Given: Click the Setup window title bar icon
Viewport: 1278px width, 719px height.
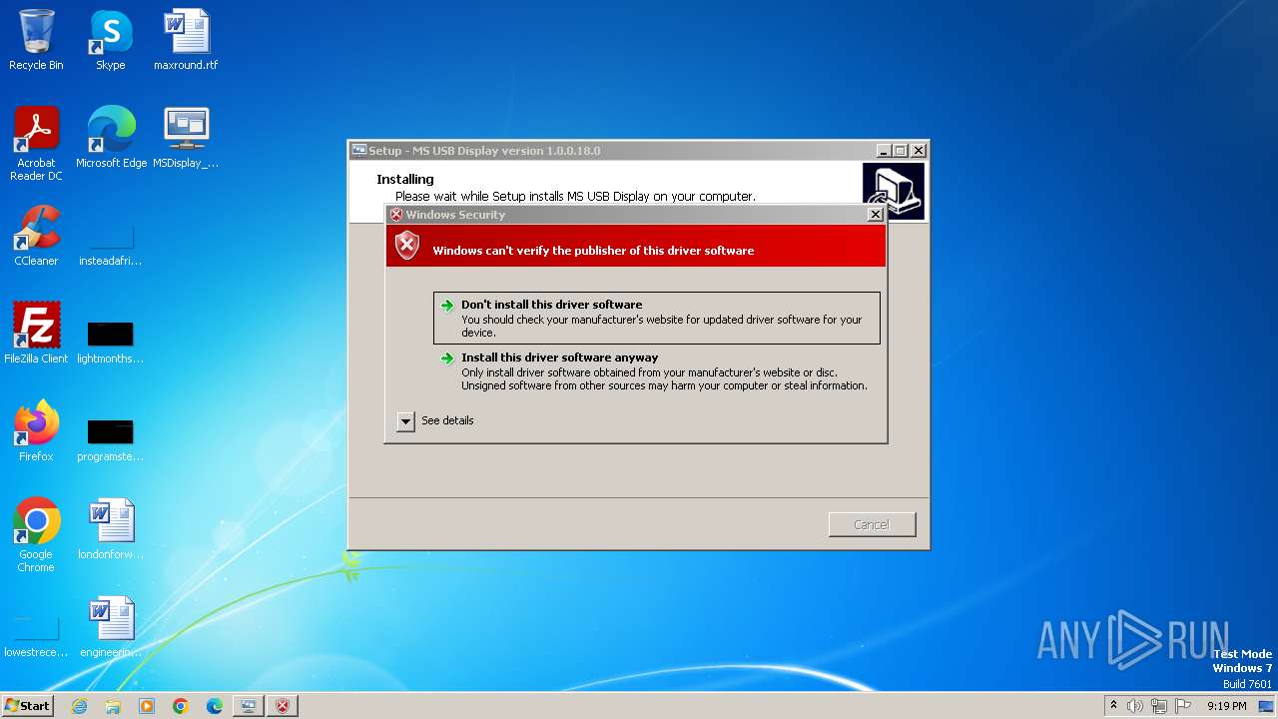Looking at the screenshot, I should [x=359, y=151].
